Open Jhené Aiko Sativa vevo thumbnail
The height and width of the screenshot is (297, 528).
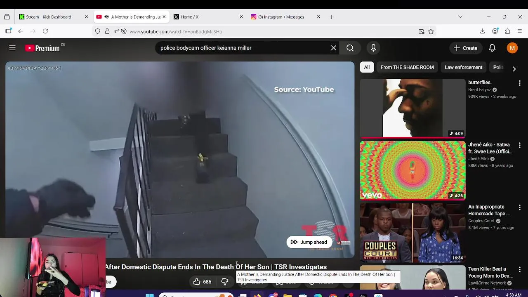[x=412, y=170]
